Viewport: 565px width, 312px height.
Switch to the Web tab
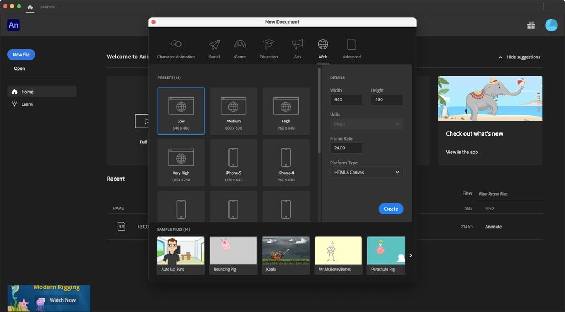tap(323, 49)
